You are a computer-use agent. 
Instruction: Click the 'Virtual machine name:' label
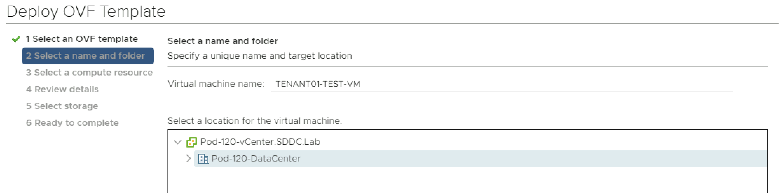216,84
